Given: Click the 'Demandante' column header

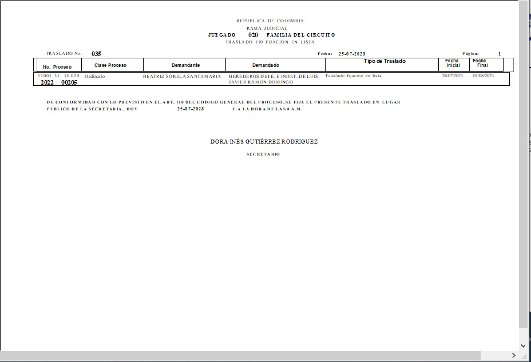Looking at the screenshot, I should coord(185,65).
